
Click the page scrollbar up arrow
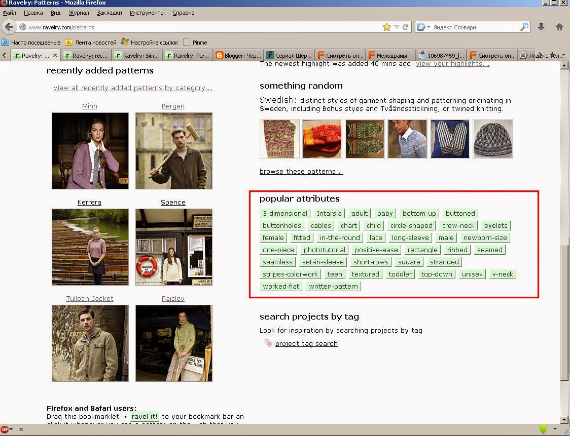[564, 65]
